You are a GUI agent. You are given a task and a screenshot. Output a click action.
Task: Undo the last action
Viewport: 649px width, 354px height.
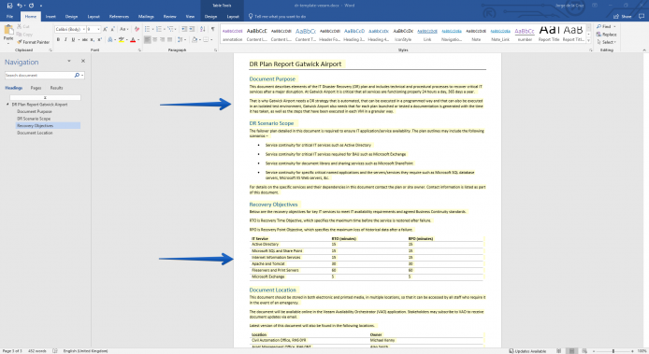click(19, 6)
